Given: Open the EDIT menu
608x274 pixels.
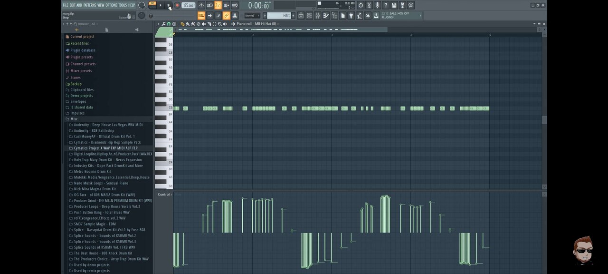Looking at the screenshot, I should pos(73,5).
